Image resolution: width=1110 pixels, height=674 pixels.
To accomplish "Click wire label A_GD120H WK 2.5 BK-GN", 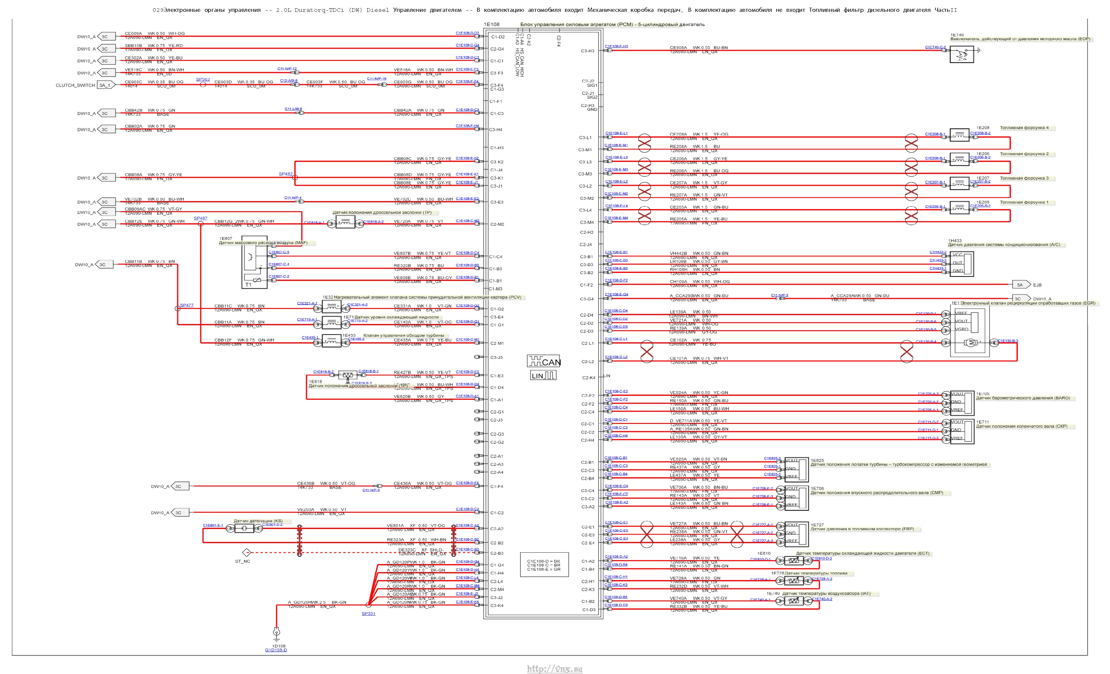I will coord(317,602).
